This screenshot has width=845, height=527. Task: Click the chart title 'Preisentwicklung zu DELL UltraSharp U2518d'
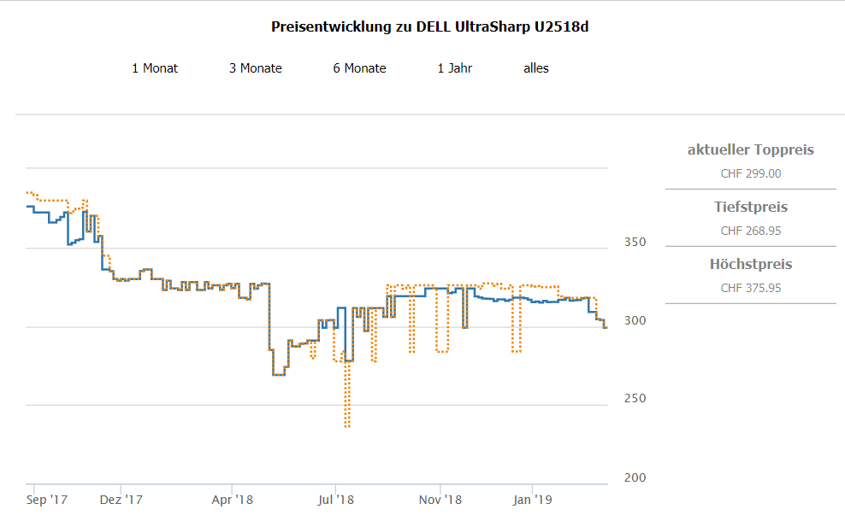click(x=429, y=26)
